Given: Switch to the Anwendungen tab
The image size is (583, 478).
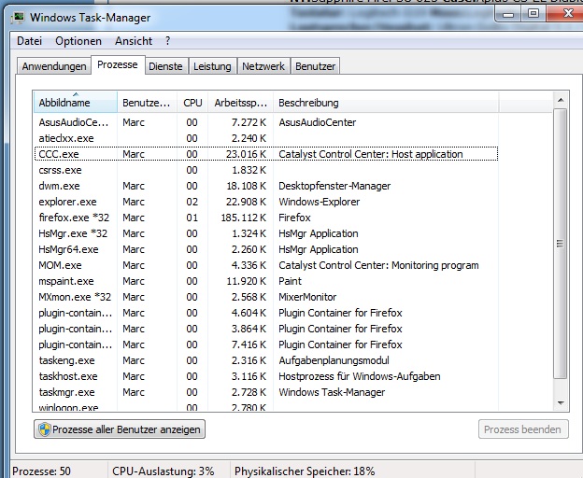Looking at the screenshot, I should pos(54,66).
